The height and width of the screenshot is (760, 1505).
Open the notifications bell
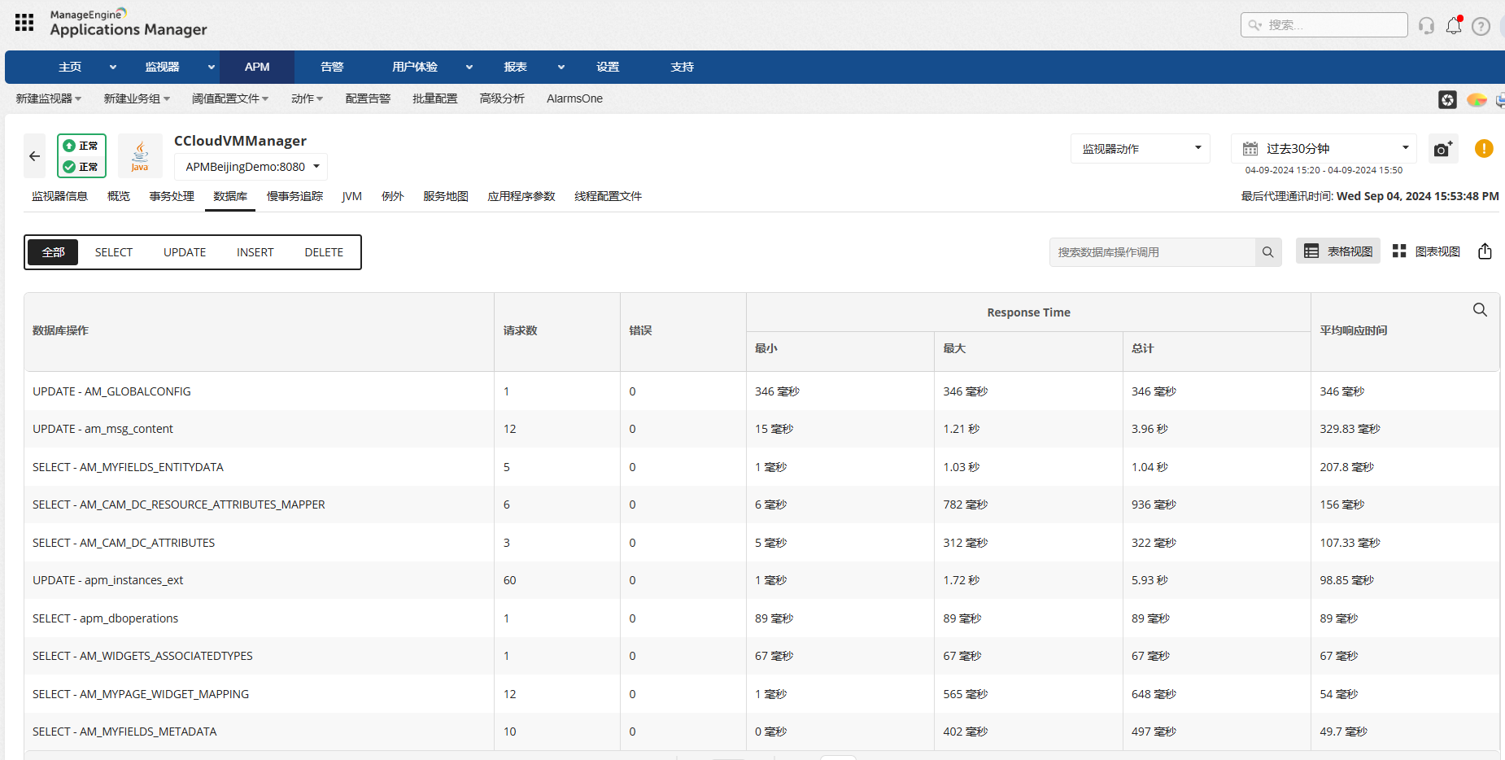point(1454,26)
